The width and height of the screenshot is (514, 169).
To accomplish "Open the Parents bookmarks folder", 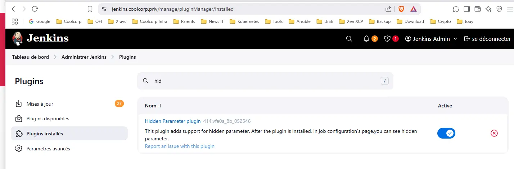I will (184, 21).
